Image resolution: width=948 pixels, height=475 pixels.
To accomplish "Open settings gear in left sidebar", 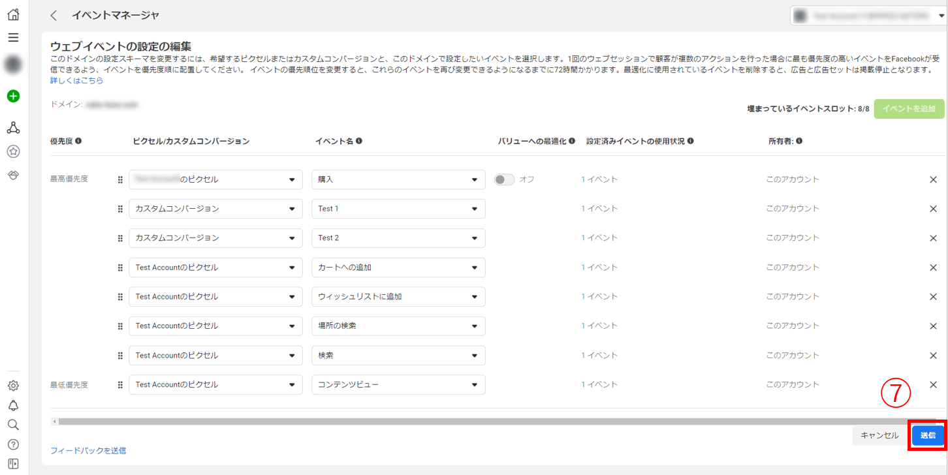I will pyautogui.click(x=13, y=385).
